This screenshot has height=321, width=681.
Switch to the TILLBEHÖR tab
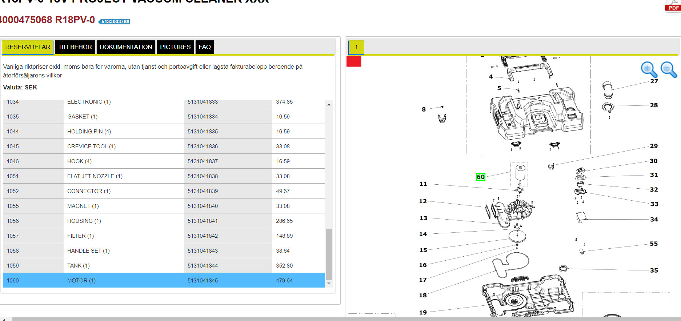click(75, 47)
